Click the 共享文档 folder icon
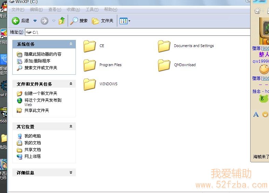Image resolution: width=269 pixels, height=193 pixels. (19, 150)
